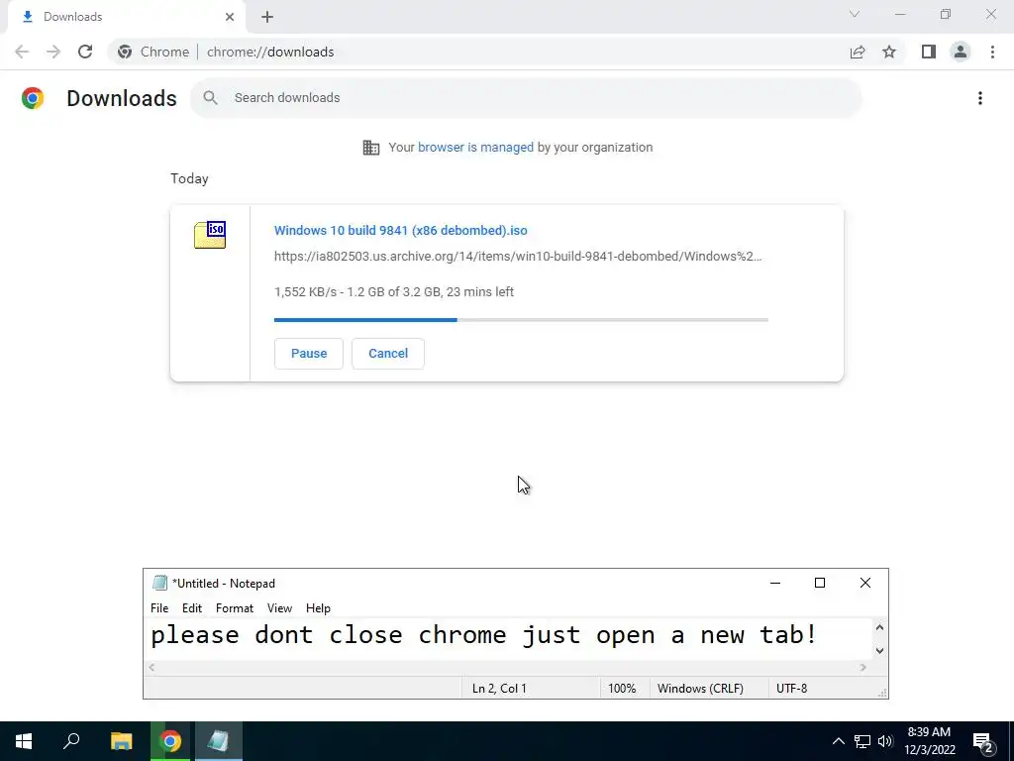Screen dimensions: 1014x761
Task: Open Notepad Edit menu
Action: click(x=192, y=608)
